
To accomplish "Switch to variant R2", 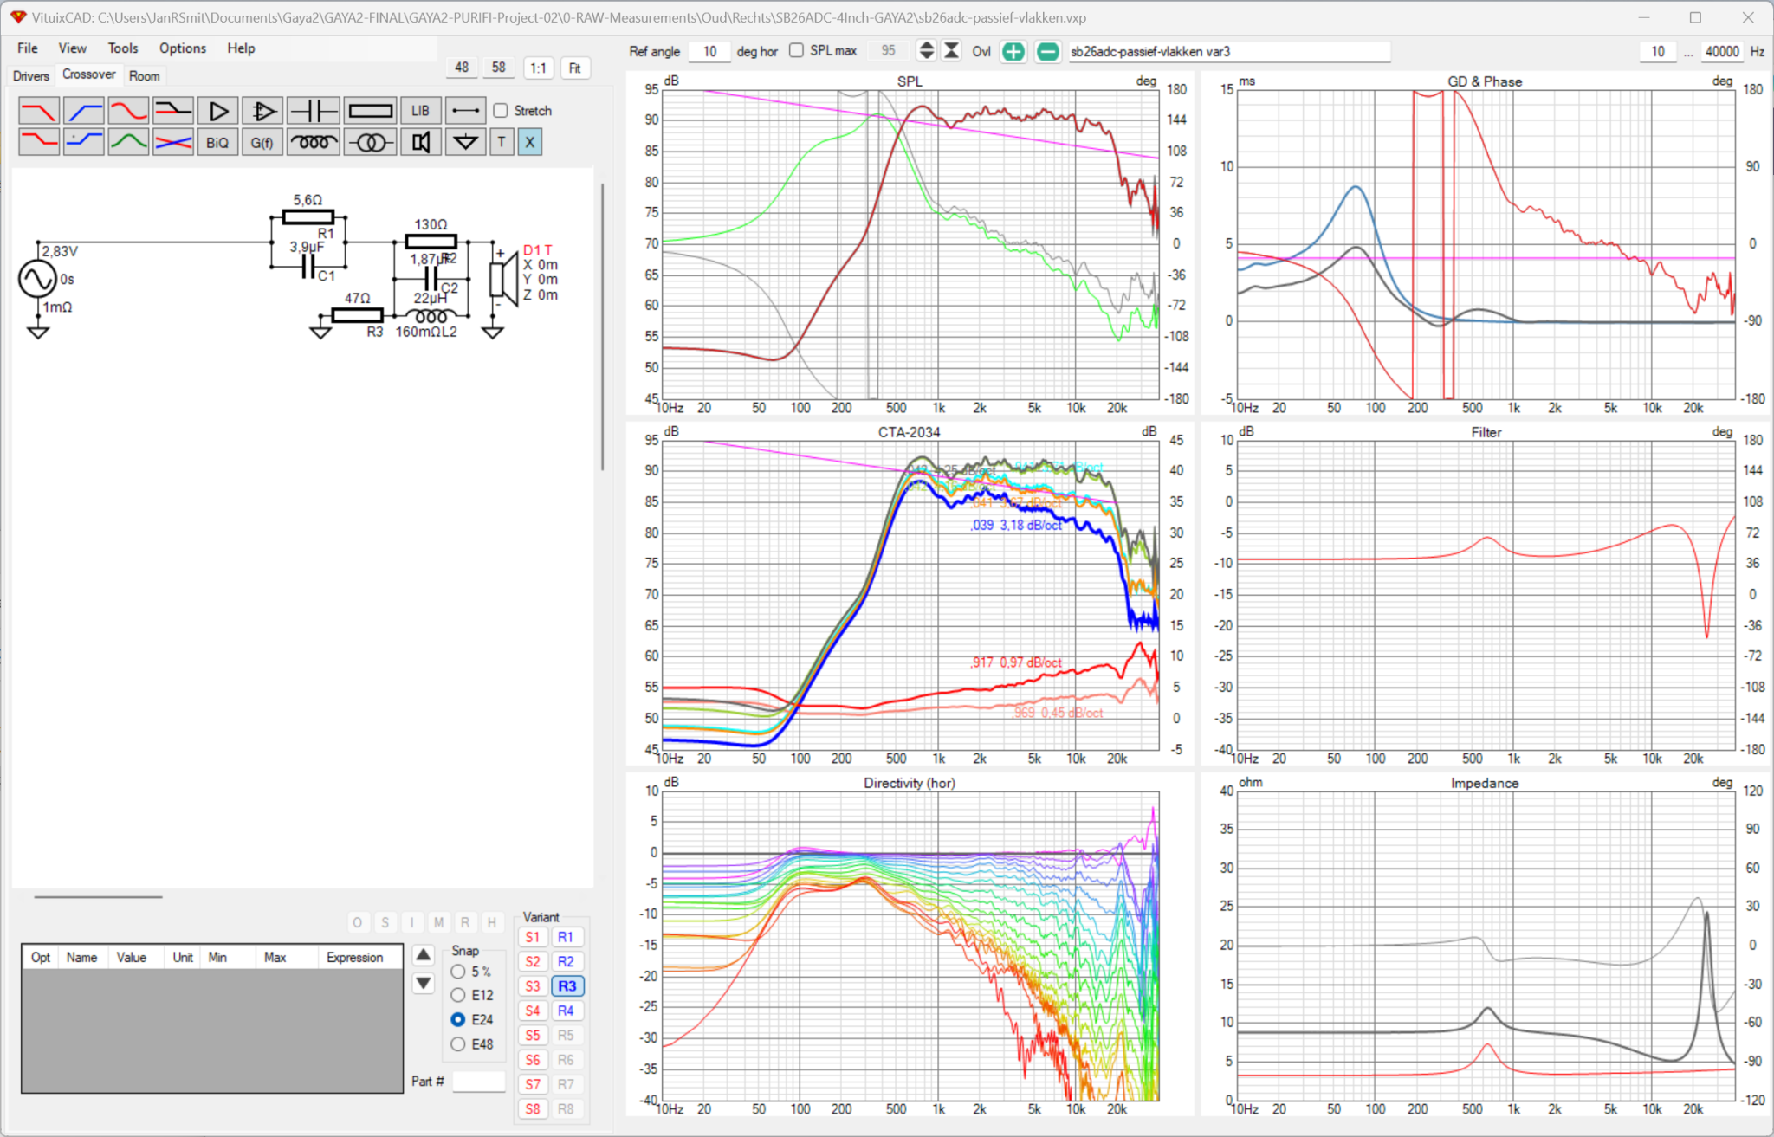I will click(566, 961).
